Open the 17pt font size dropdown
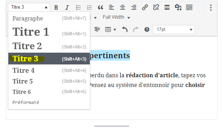223x132 pixels. pos(174,29)
